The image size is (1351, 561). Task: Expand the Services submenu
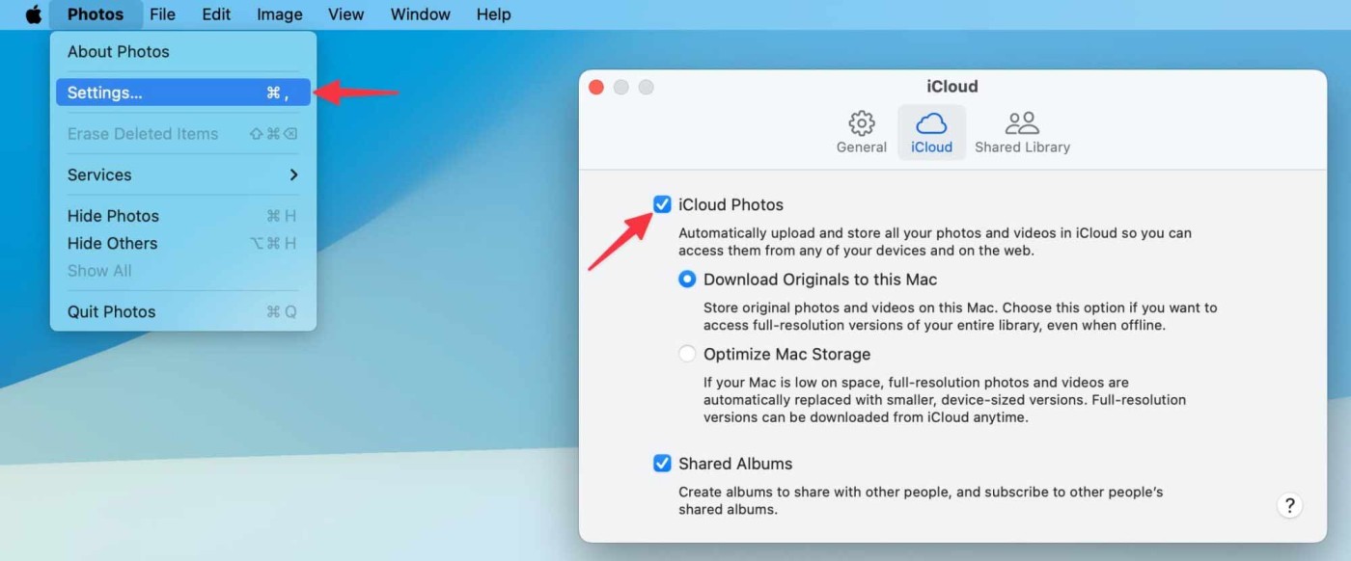[x=182, y=174]
